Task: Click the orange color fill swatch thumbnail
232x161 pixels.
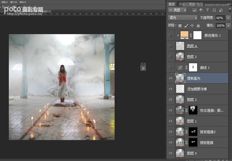Action: click(184, 35)
